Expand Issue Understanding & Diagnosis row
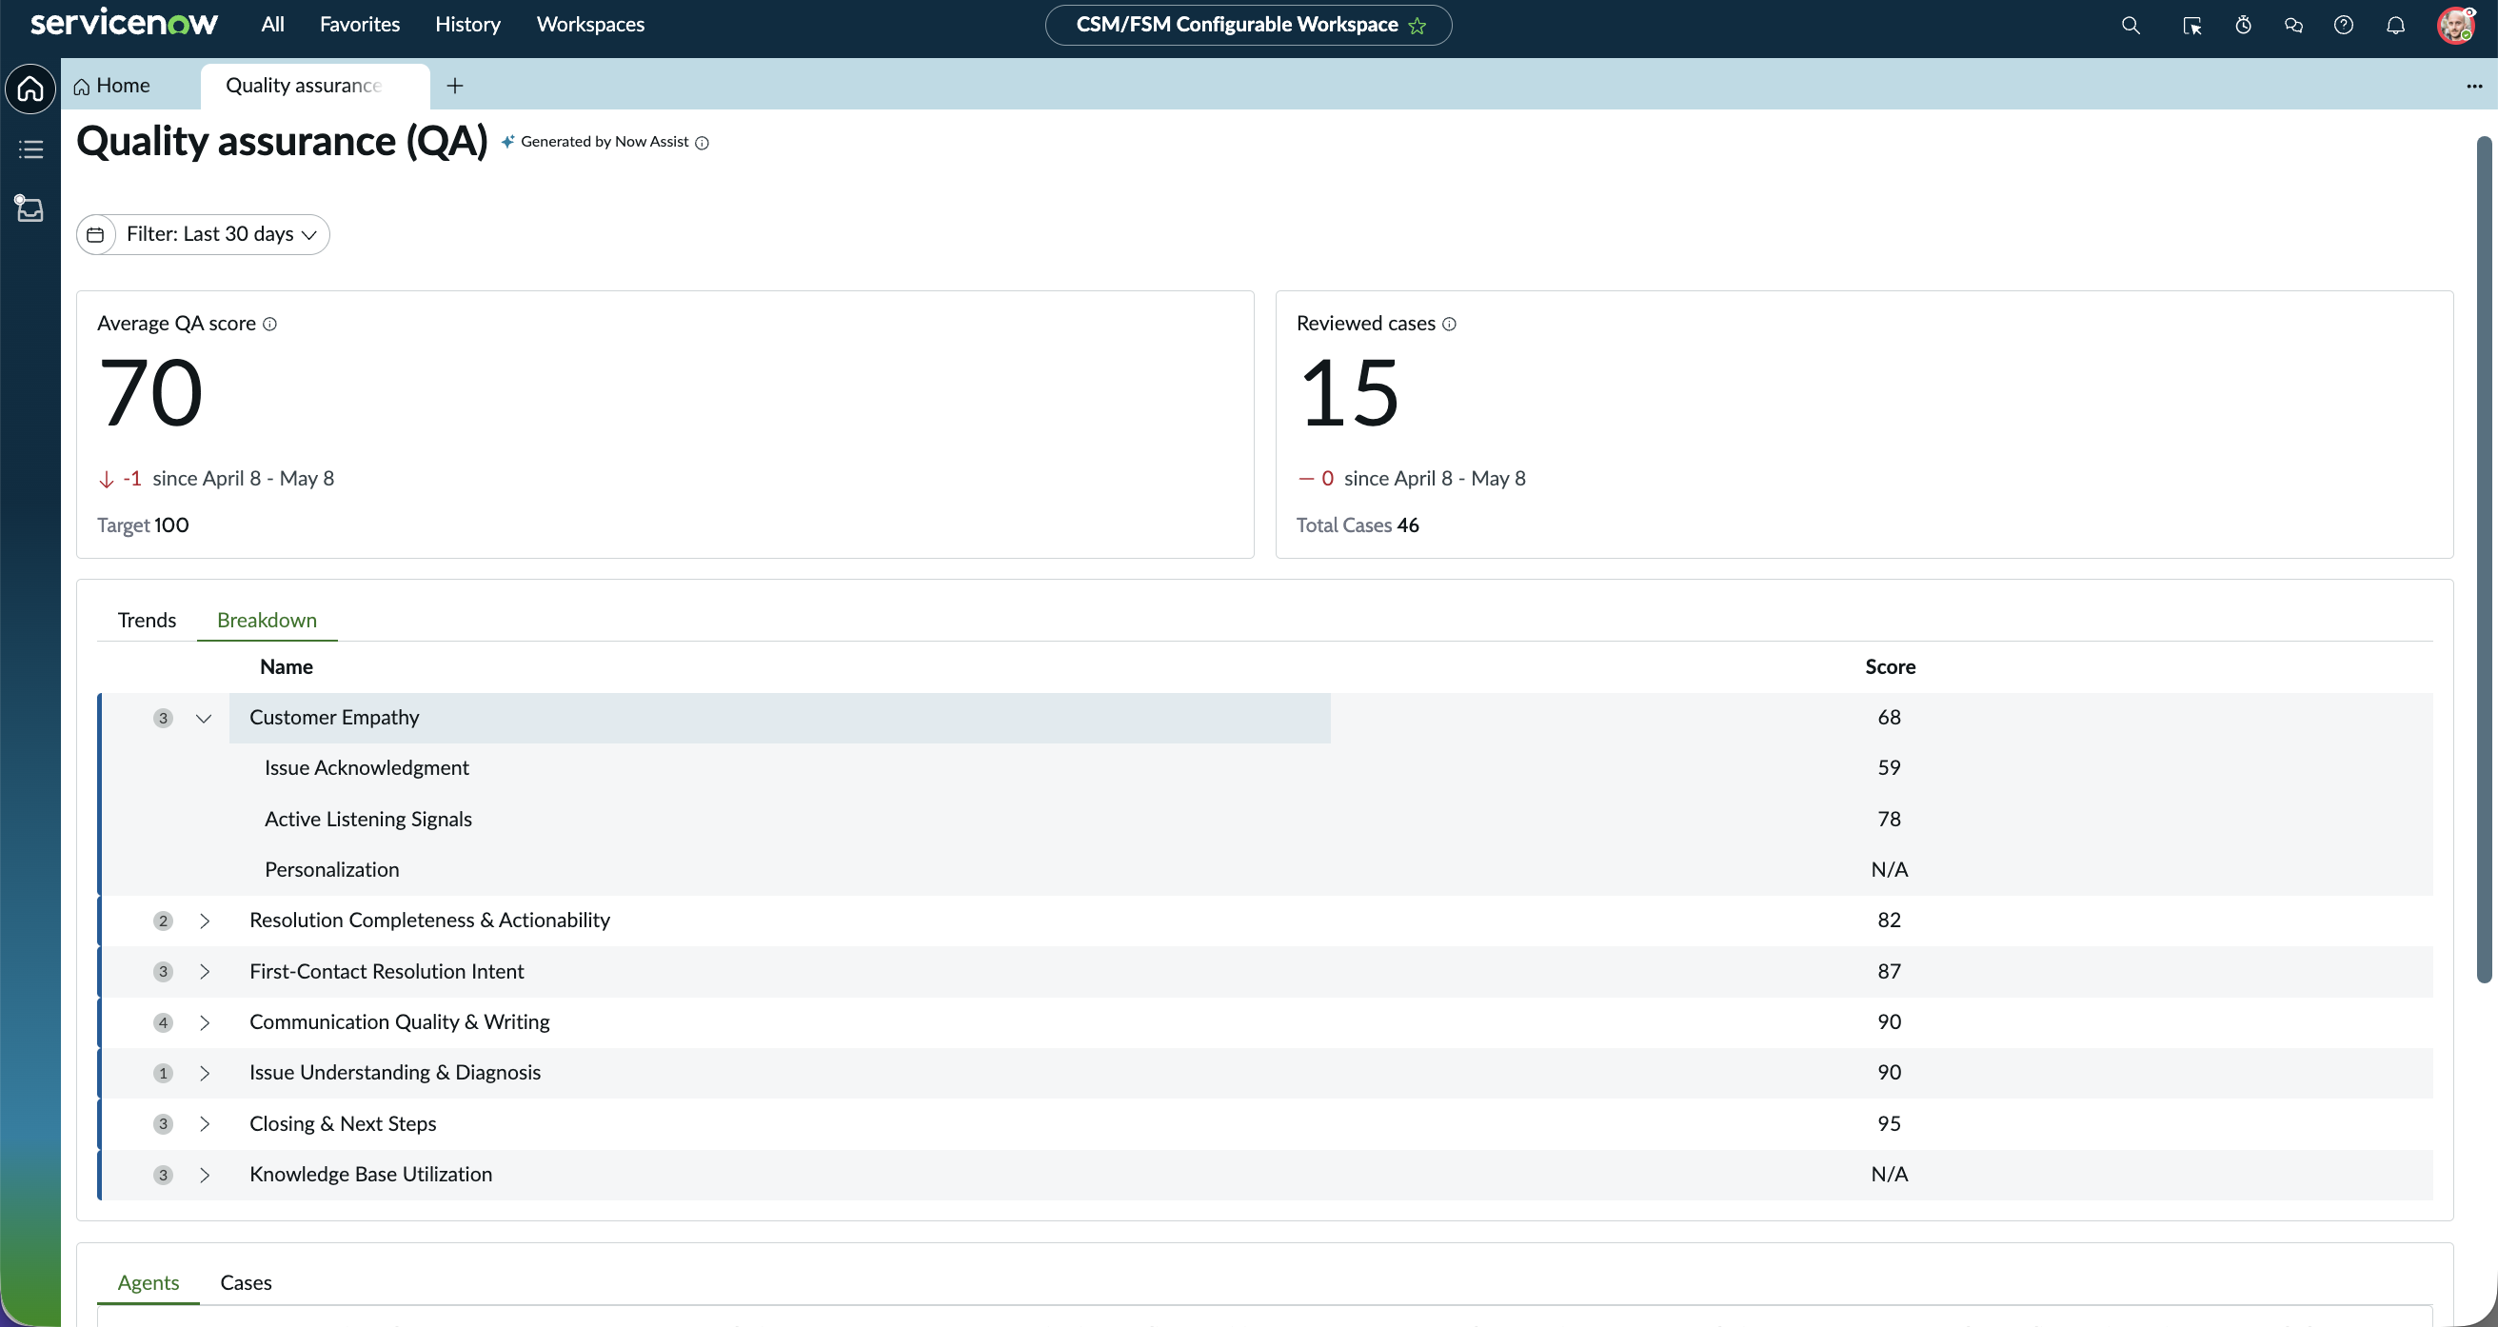Image resolution: width=2498 pixels, height=1327 pixels. [x=204, y=1074]
